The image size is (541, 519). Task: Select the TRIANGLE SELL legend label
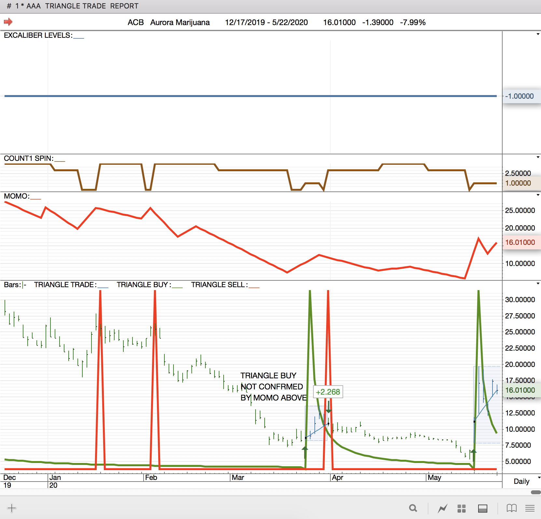click(218, 285)
